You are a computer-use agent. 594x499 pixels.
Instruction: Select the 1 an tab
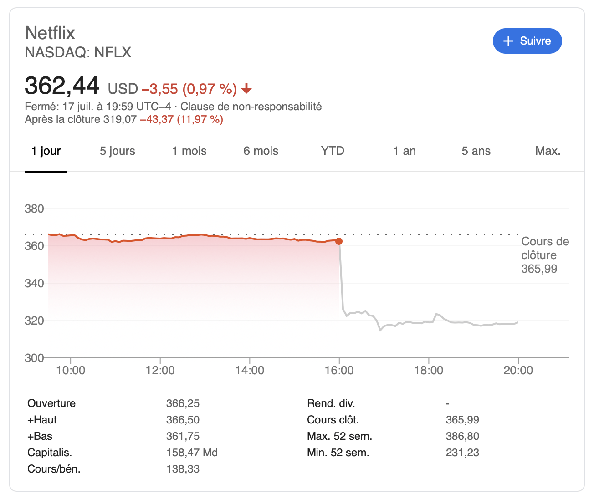click(x=405, y=151)
